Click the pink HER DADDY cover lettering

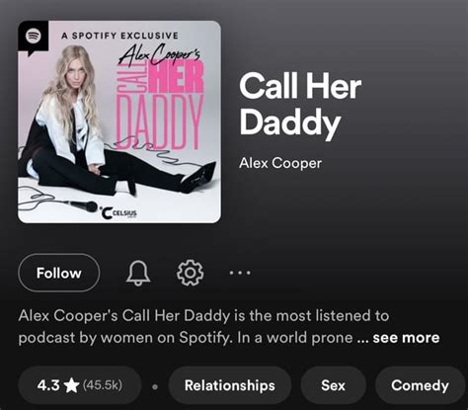[160, 107]
